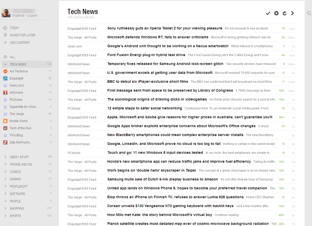Open Honda smartphone app traffic jams article

coord(179,161)
